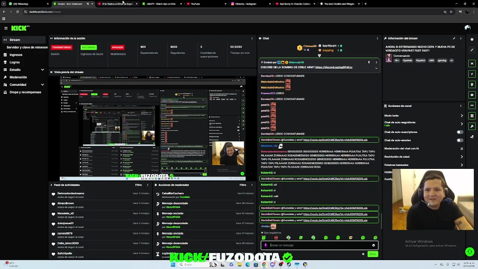Viewport: 478px width, 269px height.
Task: Open chat settings gear next to Chat button
Action: [363, 254]
